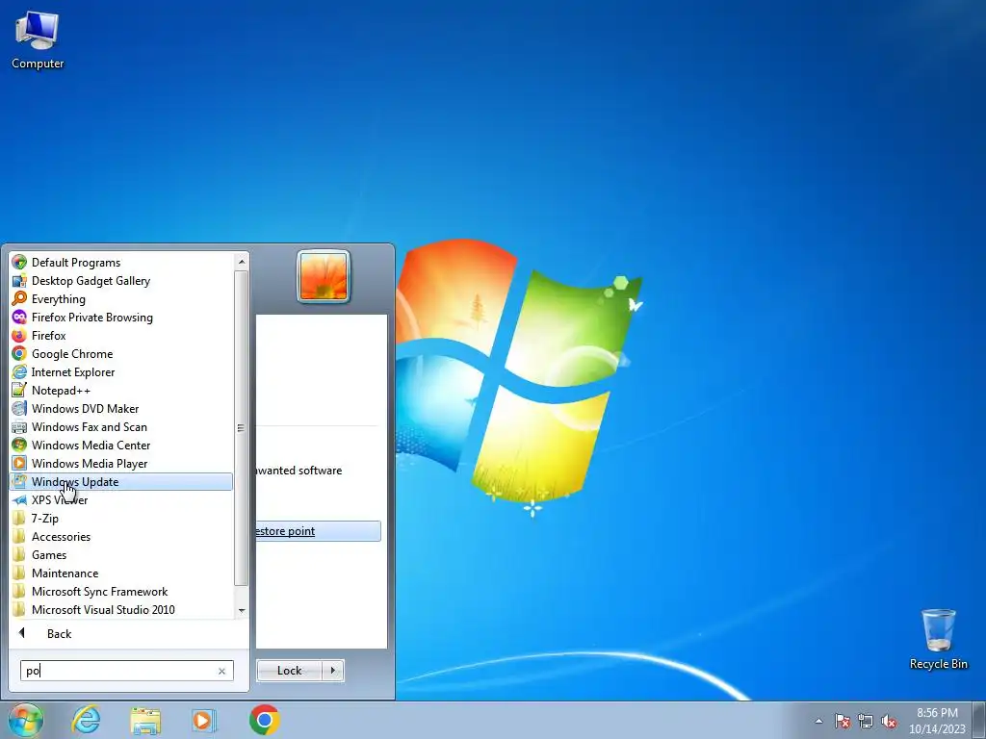
Task: Open Windows Explorer from the taskbar
Action: tap(145, 720)
